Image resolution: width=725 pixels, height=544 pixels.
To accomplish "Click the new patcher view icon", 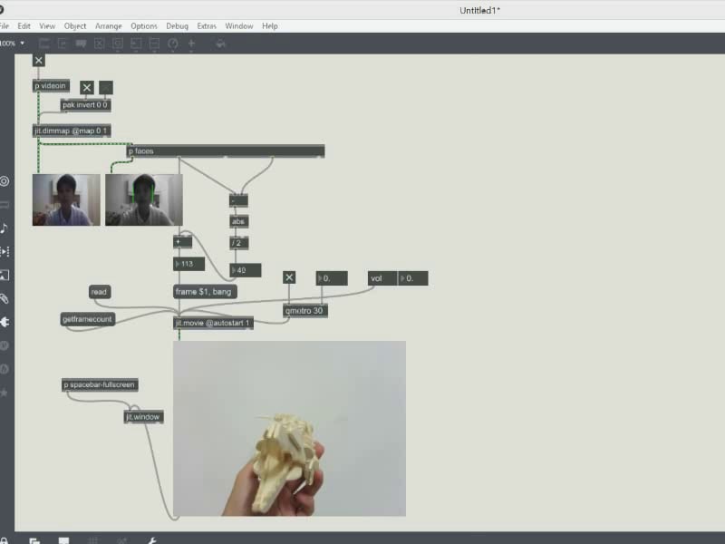I will 34,540.
